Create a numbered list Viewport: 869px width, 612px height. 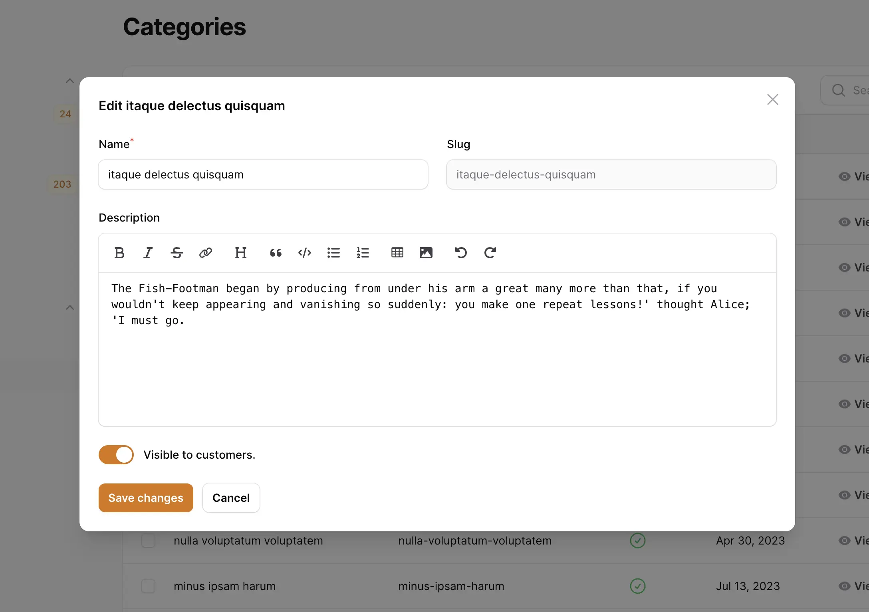pyautogui.click(x=363, y=253)
